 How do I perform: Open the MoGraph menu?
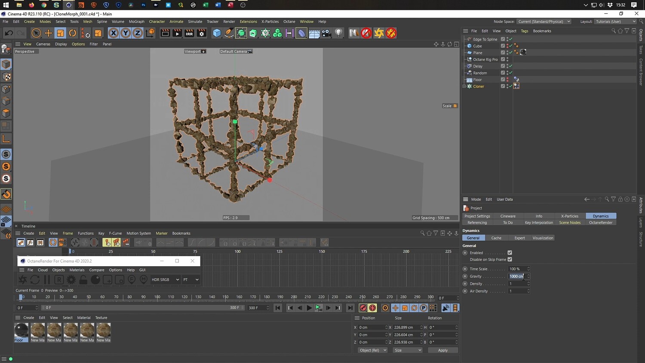pos(136,22)
